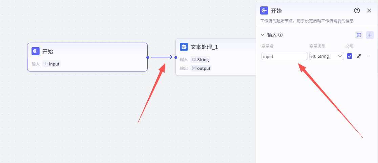Select the 文本处理_1 node title
378x163 pixels.
pyautogui.click(x=204, y=47)
